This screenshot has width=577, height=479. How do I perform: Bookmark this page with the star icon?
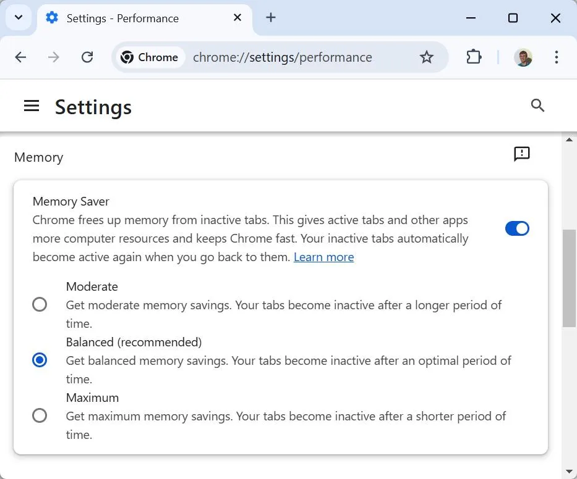(427, 57)
